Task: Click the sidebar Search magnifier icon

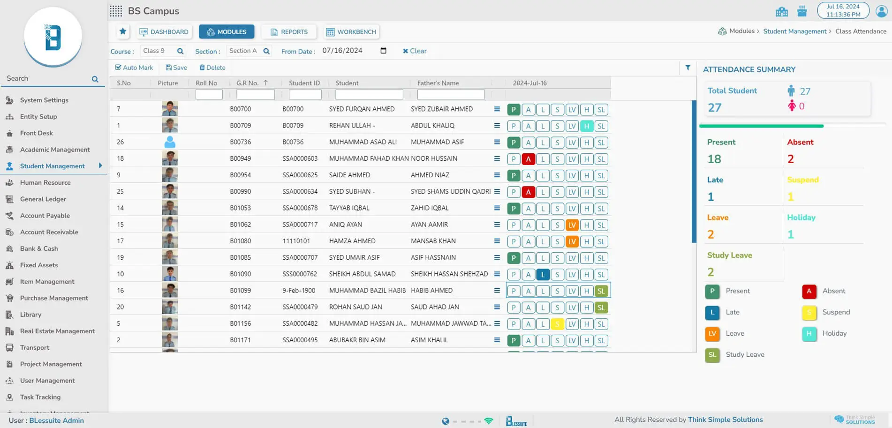Action: (95, 79)
